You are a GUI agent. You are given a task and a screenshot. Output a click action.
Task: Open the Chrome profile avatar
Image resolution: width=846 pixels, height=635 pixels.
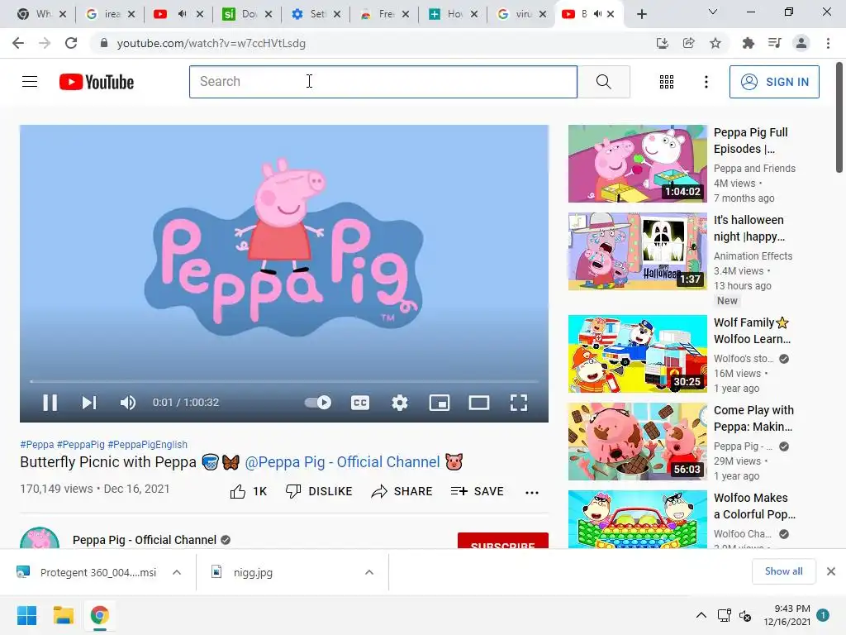801,43
